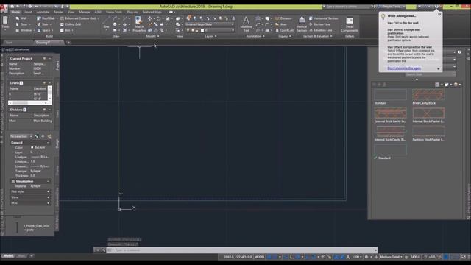
Task: Select the Elevation Line tool
Action: pos(320,30)
